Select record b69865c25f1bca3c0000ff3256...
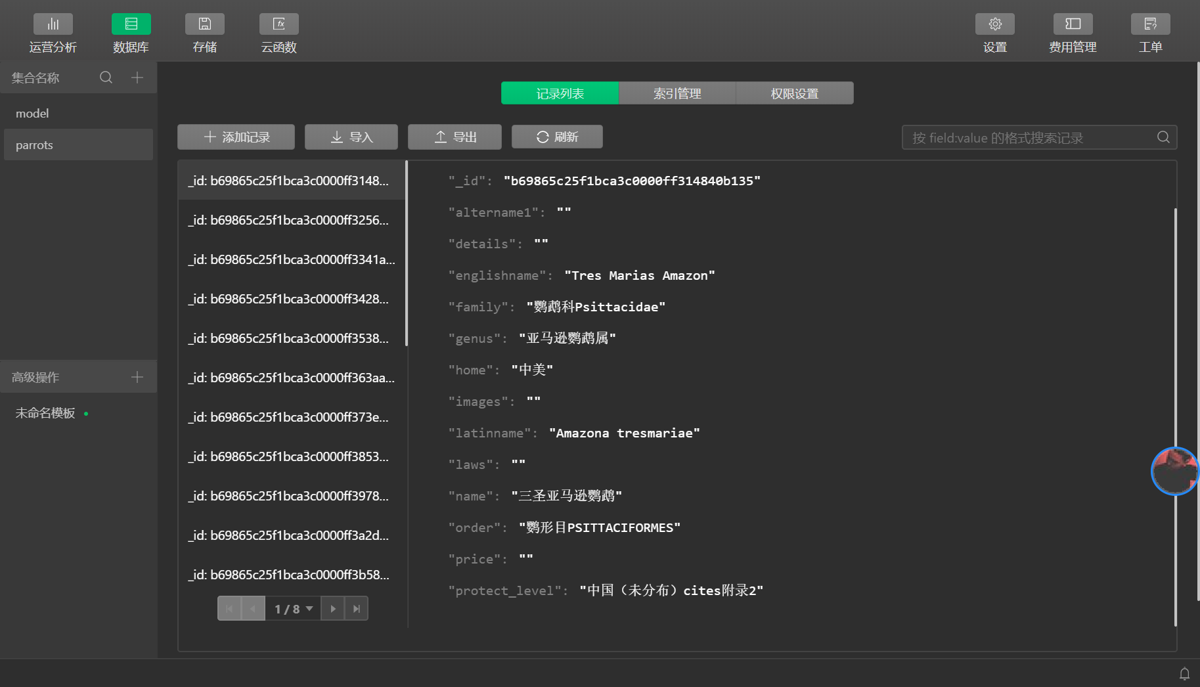The image size is (1200, 687). [292, 220]
